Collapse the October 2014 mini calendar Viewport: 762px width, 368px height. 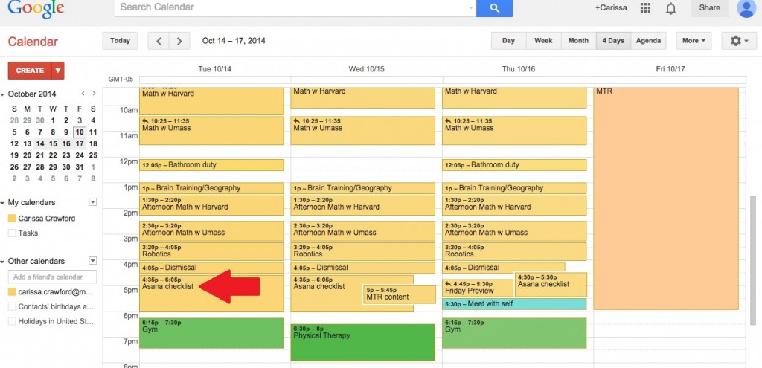click(x=2, y=94)
